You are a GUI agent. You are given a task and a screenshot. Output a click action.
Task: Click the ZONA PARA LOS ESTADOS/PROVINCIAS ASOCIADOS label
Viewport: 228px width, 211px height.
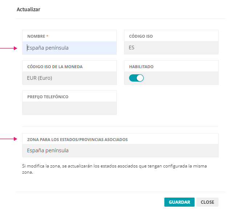77,139
